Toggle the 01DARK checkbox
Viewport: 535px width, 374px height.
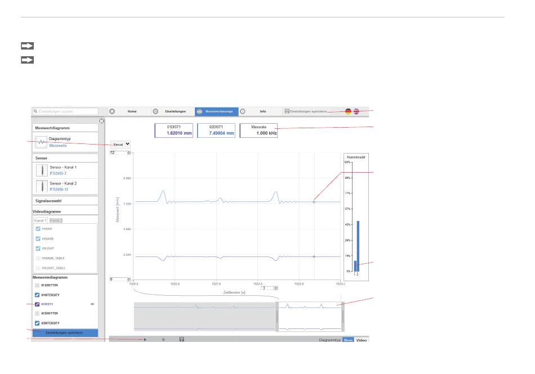(x=38, y=239)
